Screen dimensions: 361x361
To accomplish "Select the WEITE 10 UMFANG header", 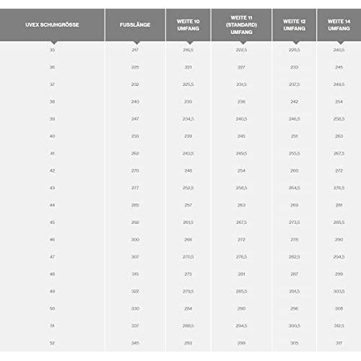I will point(188,25).
